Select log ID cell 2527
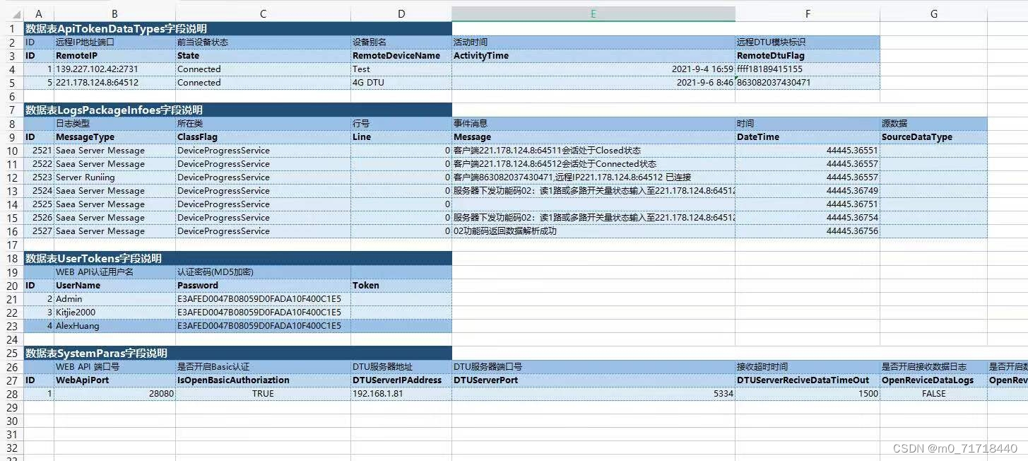 coord(39,231)
